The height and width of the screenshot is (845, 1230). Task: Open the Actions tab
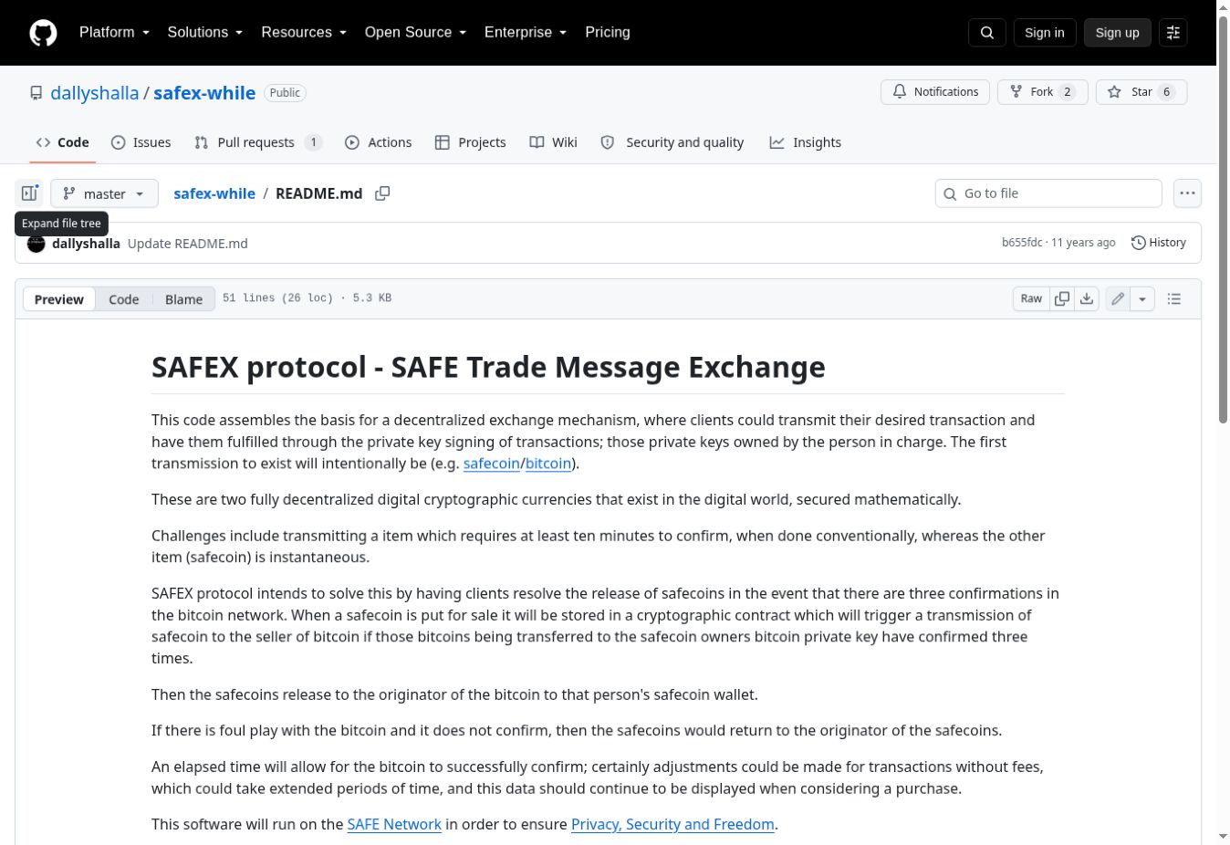pyautogui.click(x=378, y=142)
